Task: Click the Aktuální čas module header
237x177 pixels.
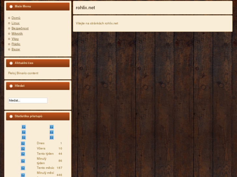Action: point(38,63)
